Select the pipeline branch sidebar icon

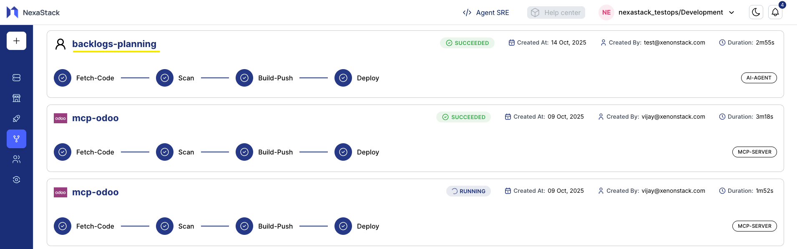[16, 139]
